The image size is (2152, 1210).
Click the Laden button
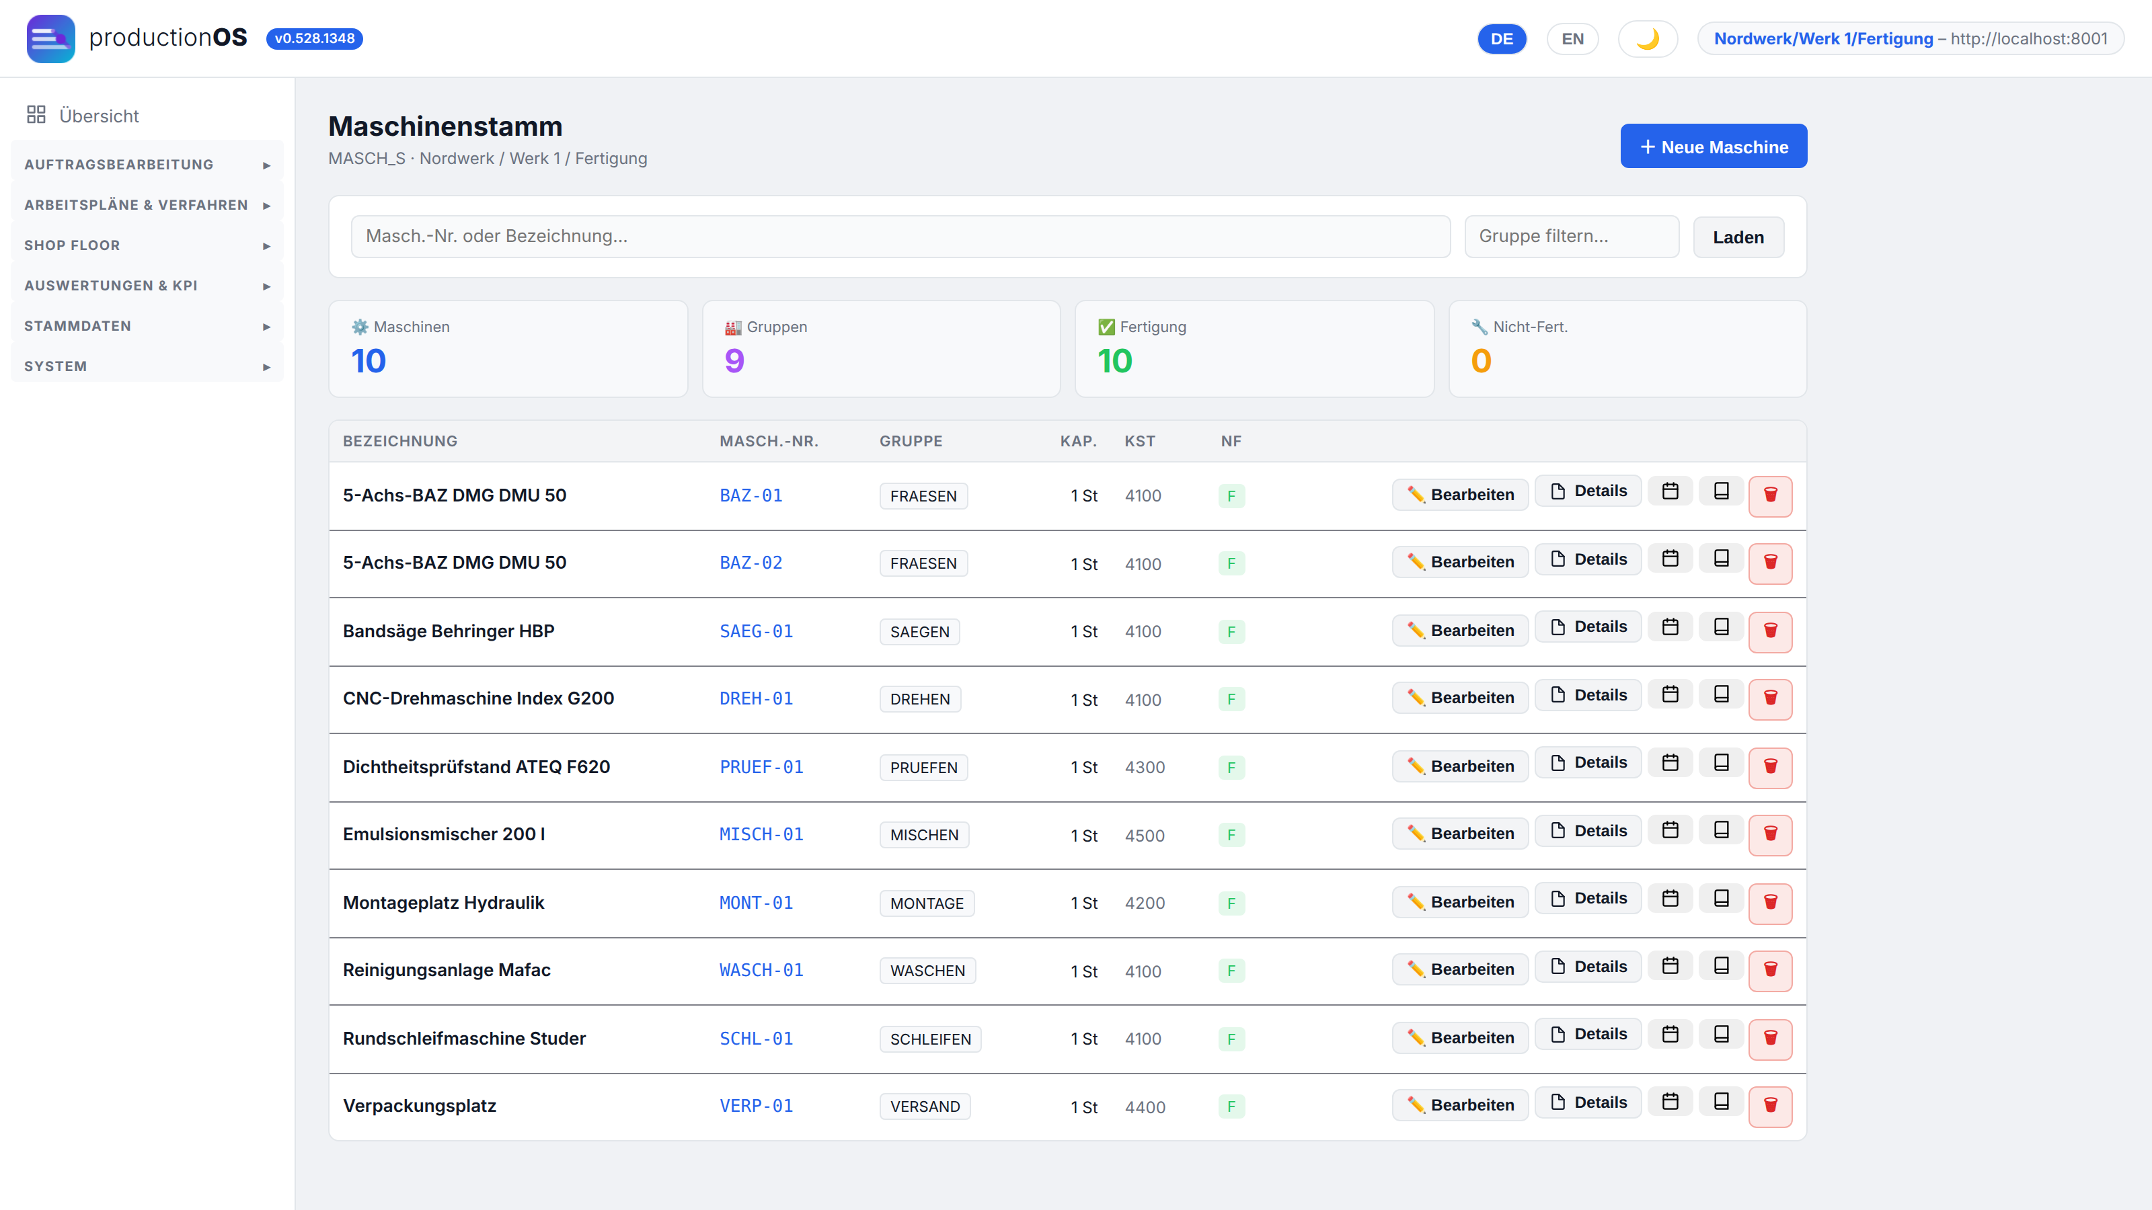point(1738,237)
